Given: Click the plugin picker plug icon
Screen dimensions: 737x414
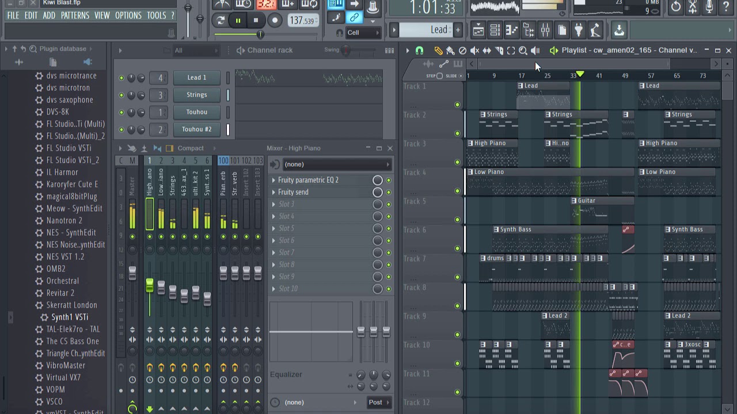Looking at the screenshot, I should coord(579,30).
